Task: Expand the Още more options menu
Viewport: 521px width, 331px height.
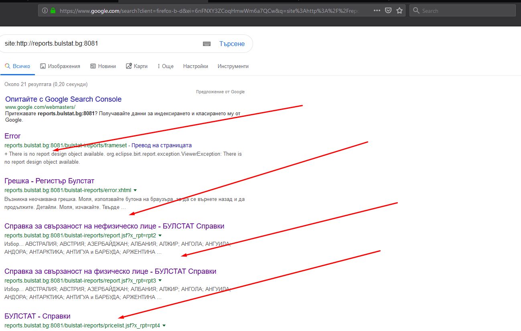Action: click(165, 66)
